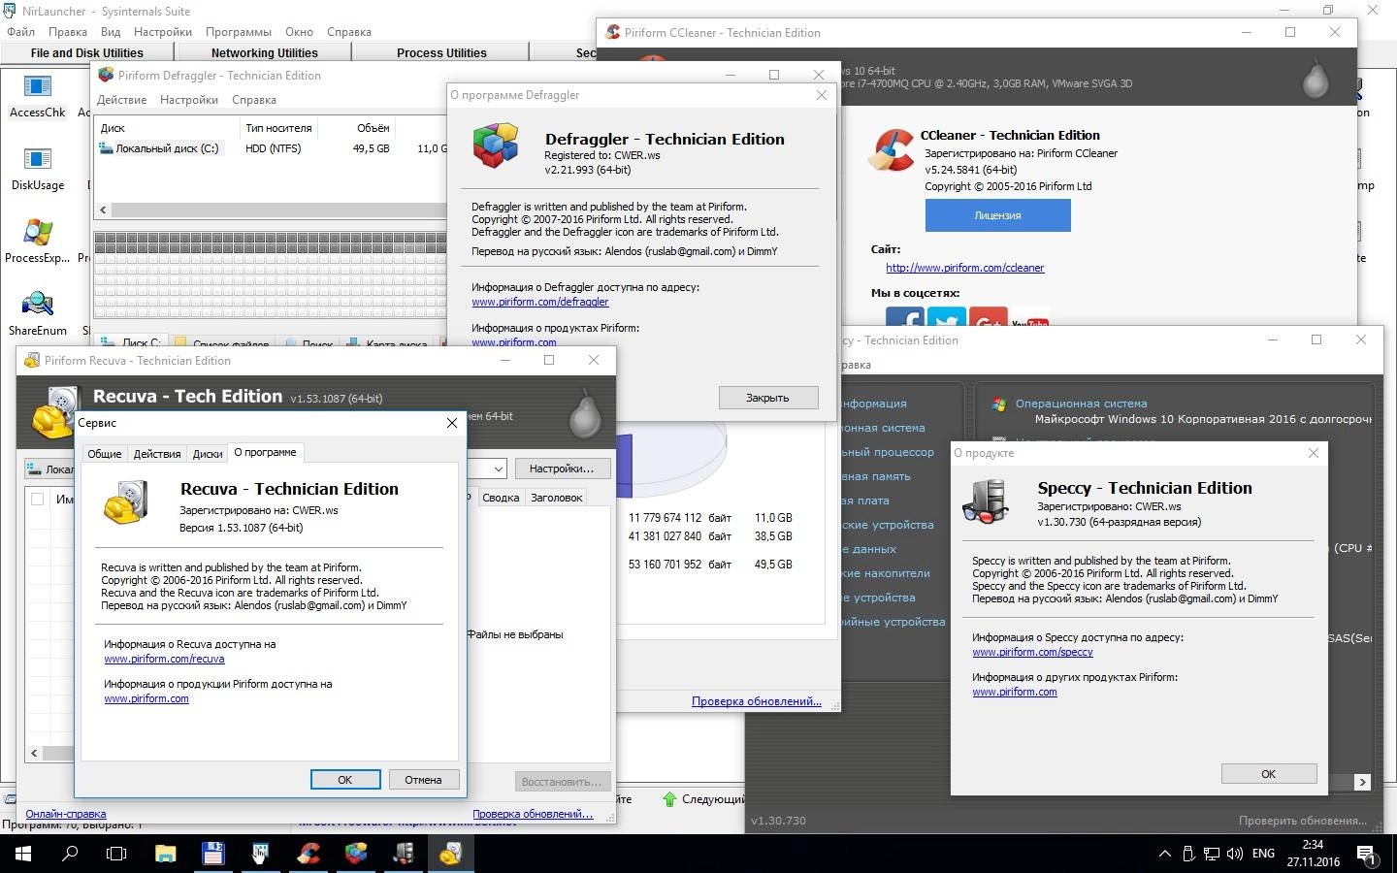Show hidden tray icons chevron
Viewport: 1397px width, 873px height.
tap(1164, 854)
